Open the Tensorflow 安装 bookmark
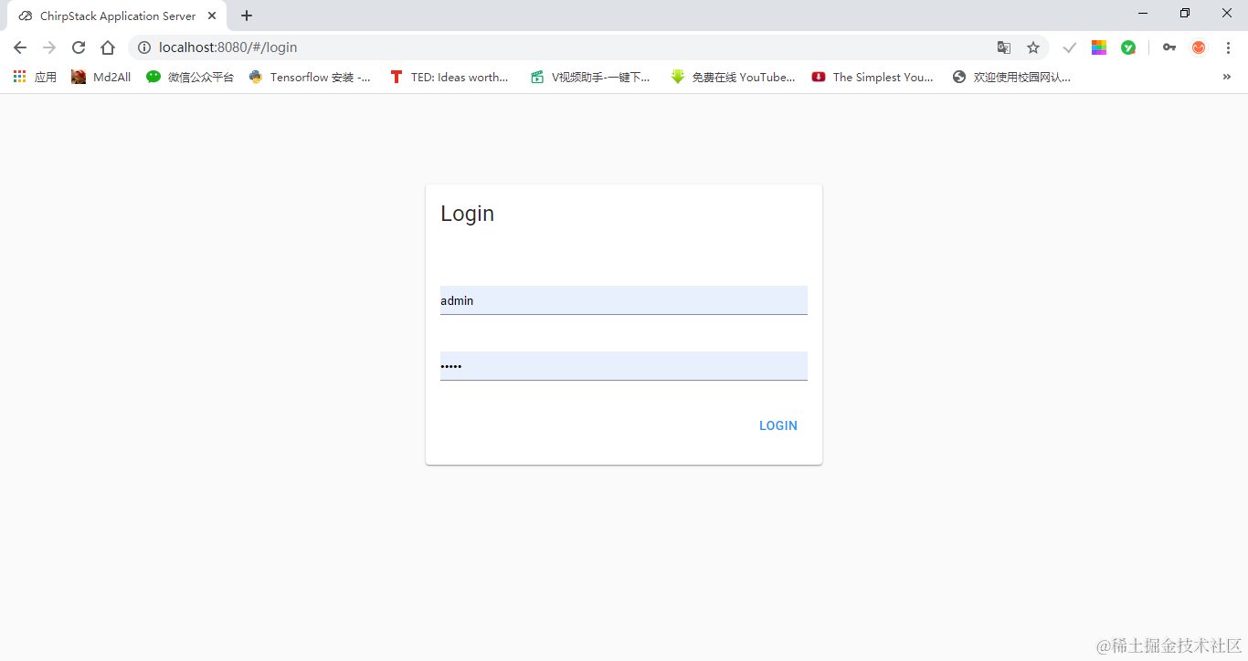Image resolution: width=1248 pixels, height=661 pixels. pos(310,78)
